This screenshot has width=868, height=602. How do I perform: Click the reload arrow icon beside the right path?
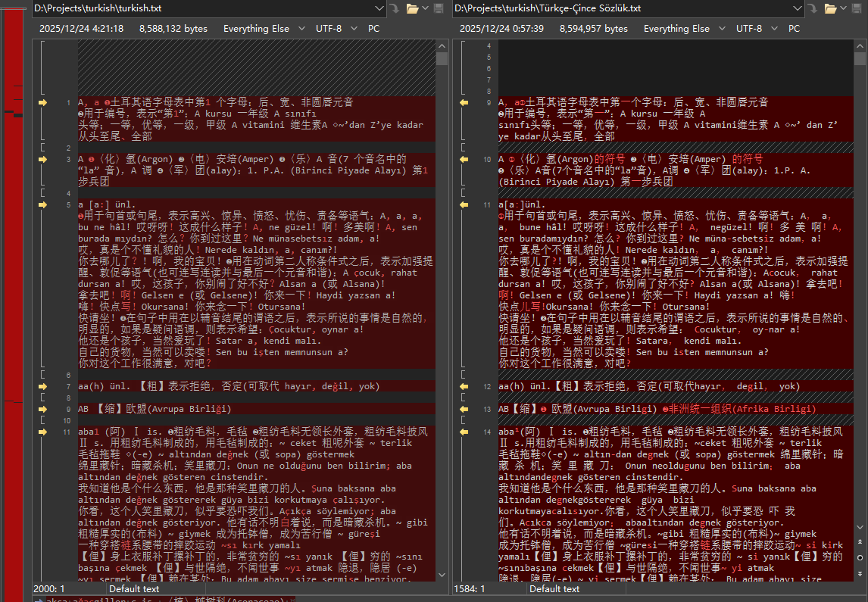click(813, 8)
